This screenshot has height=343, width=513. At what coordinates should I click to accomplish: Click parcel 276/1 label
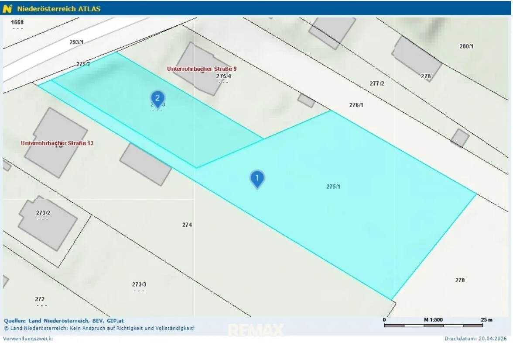(x=356, y=105)
